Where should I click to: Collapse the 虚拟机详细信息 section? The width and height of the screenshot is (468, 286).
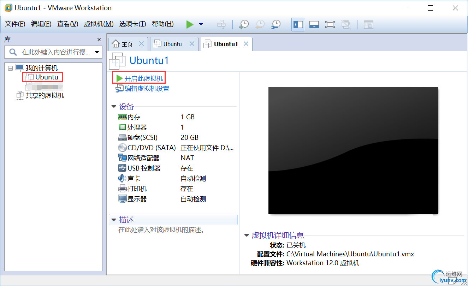(x=247, y=236)
